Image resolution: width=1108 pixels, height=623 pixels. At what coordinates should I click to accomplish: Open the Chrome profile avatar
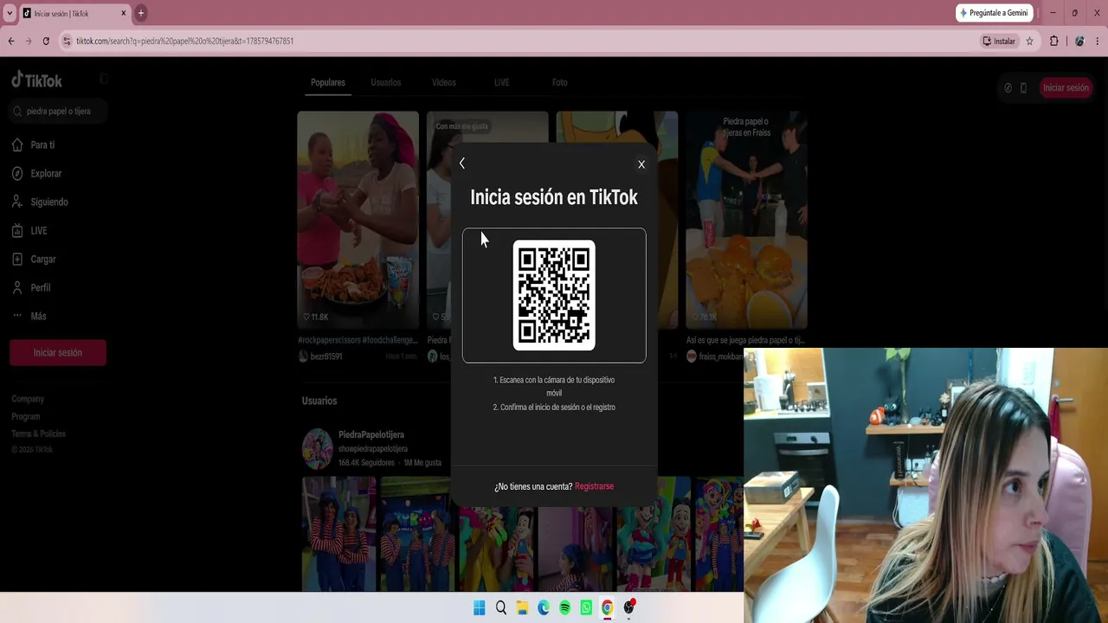click(1079, 41)
